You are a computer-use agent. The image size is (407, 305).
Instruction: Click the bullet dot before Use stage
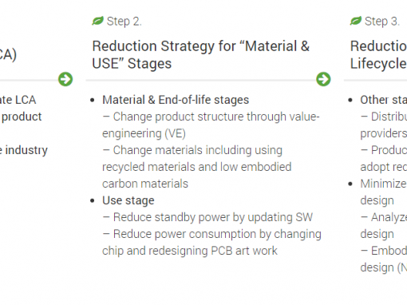[x=93, y=200]
